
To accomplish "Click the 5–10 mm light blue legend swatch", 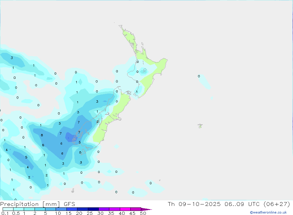I will (x=51, y=209).
